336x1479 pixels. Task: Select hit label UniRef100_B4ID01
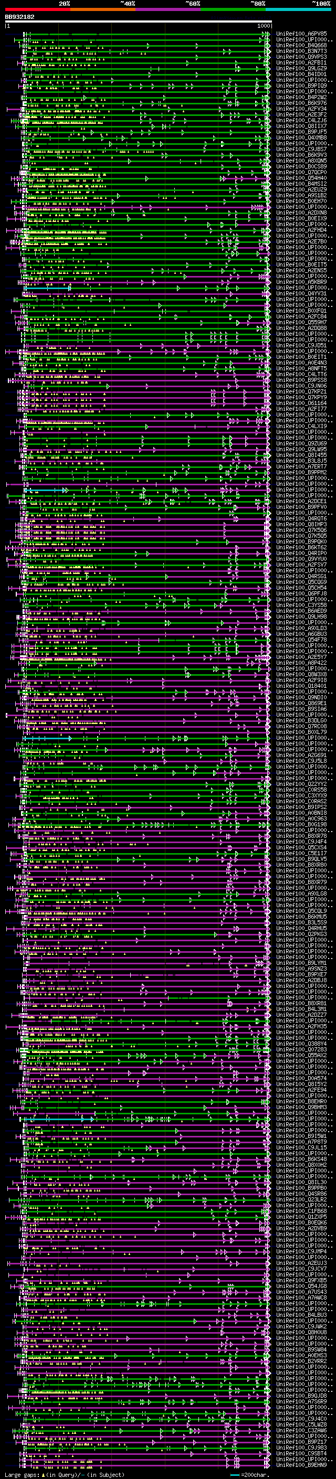point(301,74)
